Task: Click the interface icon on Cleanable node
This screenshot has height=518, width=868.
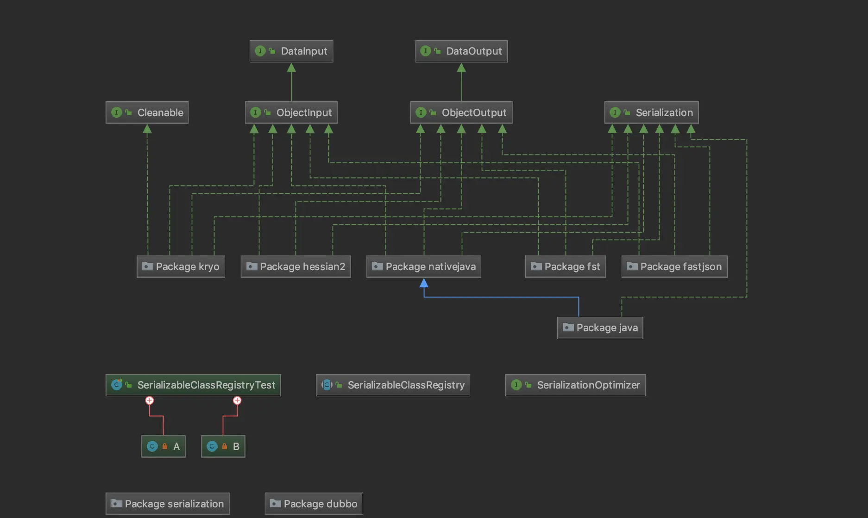Action: point(117,112)
